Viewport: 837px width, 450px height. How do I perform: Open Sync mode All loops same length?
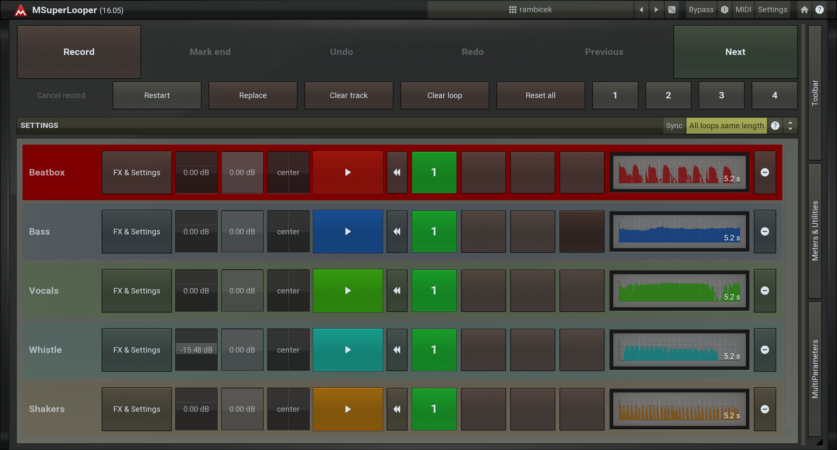pyautogui.click(x=726, y=126)
